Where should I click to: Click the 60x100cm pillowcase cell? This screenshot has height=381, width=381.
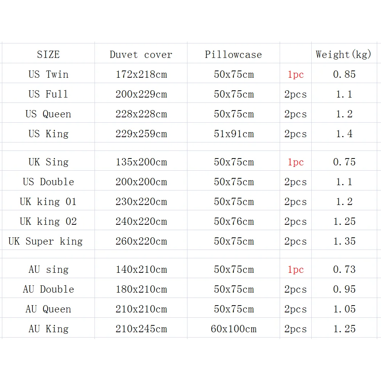click(234, 329)
